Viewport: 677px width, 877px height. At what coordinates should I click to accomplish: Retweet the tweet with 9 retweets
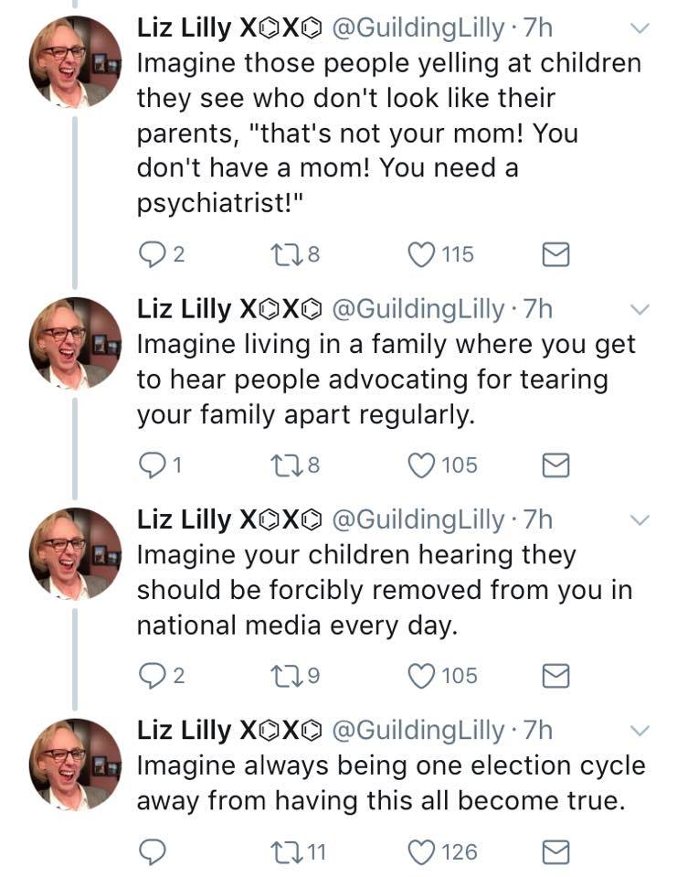point(284,675)
